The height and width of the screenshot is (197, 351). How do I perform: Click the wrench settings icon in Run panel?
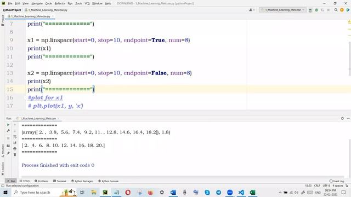(8, 131)
